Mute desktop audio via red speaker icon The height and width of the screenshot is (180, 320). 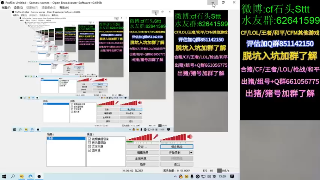[x=190, y=136]
